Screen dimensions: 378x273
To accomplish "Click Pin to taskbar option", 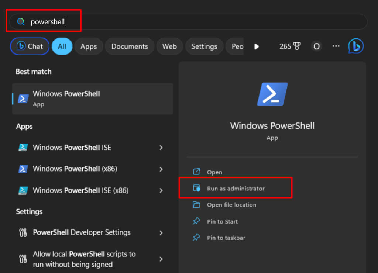I will pos(226,238).
